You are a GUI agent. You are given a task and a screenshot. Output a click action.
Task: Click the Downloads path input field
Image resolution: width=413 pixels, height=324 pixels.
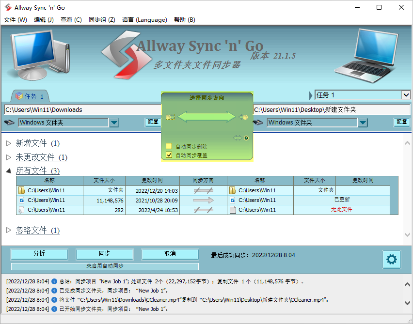(83, 110)
